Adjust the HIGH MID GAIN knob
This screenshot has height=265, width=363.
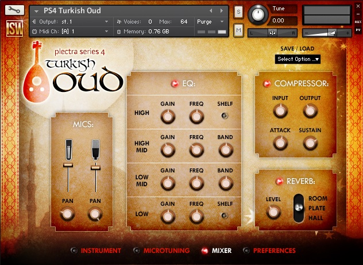pos(168,150)
